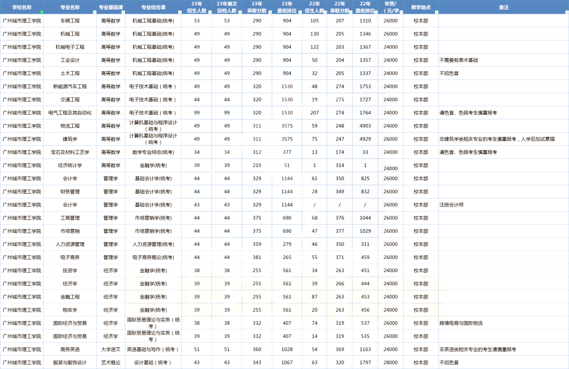Click the 130 enrollment value in 机械工程 row
The width and height of the screenshot is (569, 369).
click(x=315, y=34)
